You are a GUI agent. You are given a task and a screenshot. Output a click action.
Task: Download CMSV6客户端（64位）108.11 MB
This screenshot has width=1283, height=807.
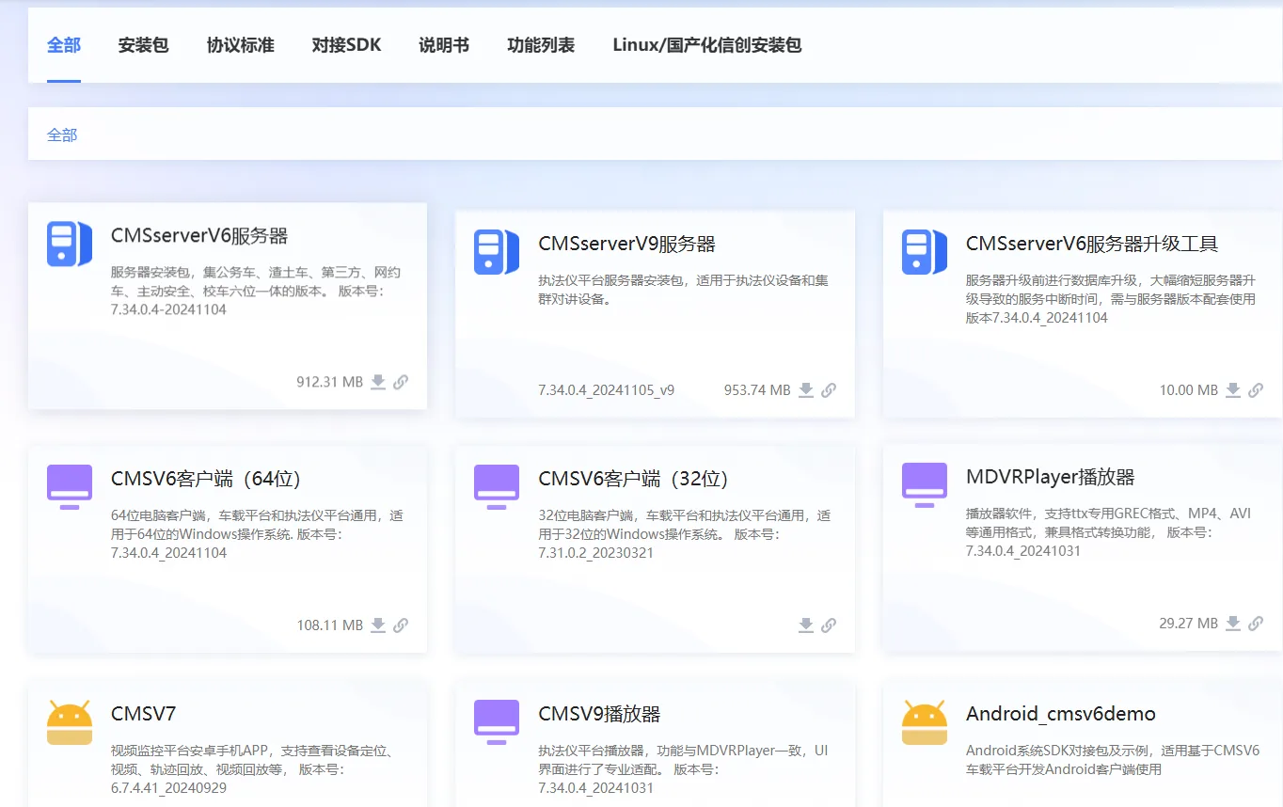378,625
